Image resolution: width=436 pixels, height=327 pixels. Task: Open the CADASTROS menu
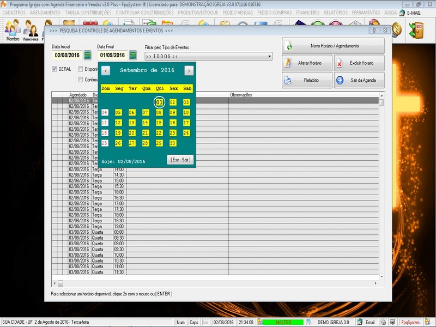(x=14, y=13)
